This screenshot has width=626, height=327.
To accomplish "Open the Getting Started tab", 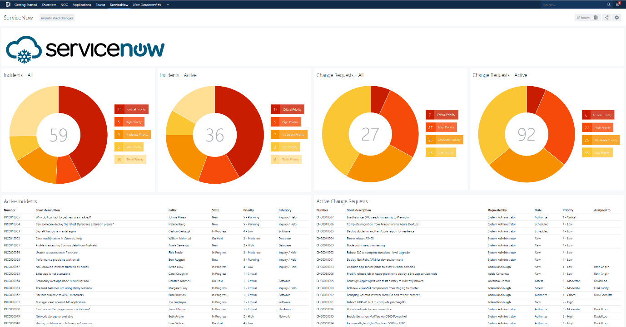I will coord(26,5).
